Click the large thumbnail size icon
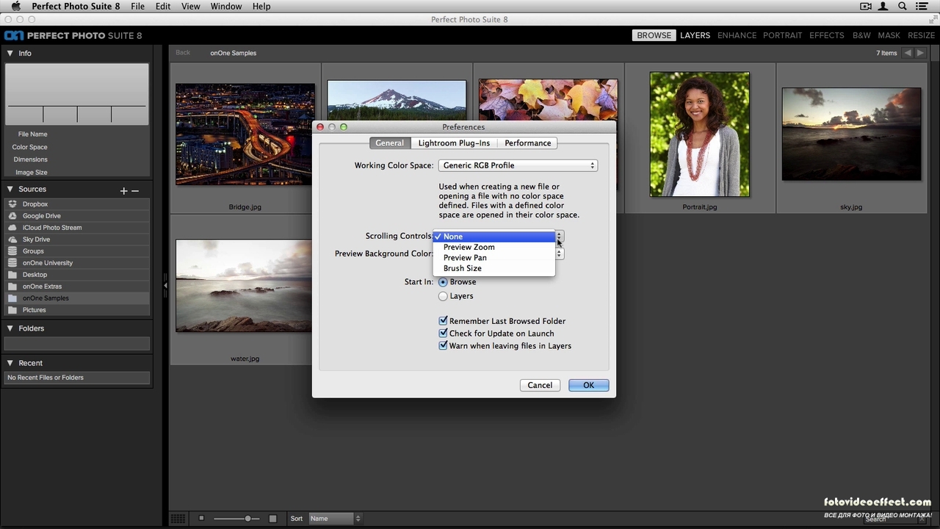 [x=272, y=519]
